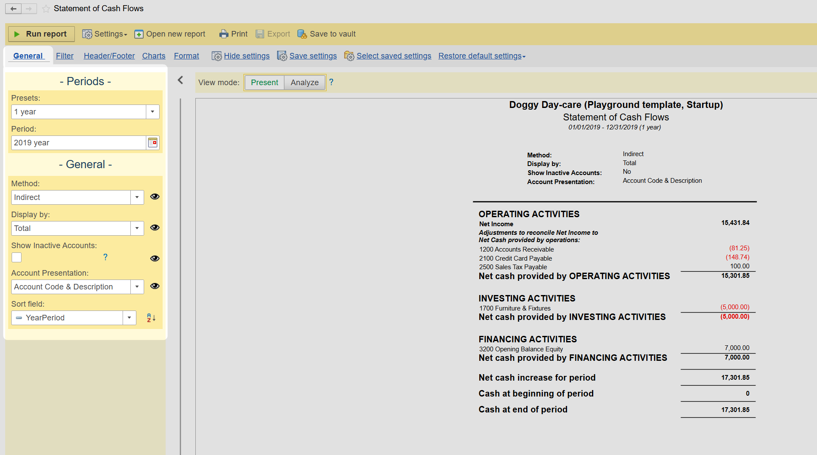
Task: Toggle visibility eye for Method setting
Action: [x=155, y=197]
